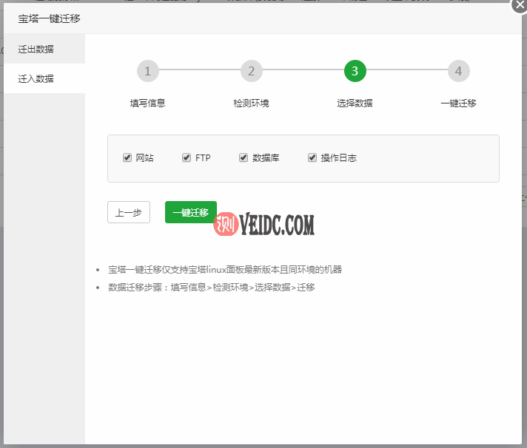Click the dialog title 宝塔一键迁移
This screenshot has height=448, width=527.
pos(49,18)
